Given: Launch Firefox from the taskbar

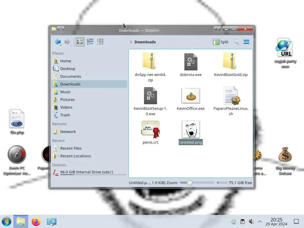Looking at the screenshot, I should [x=36, y=221].
